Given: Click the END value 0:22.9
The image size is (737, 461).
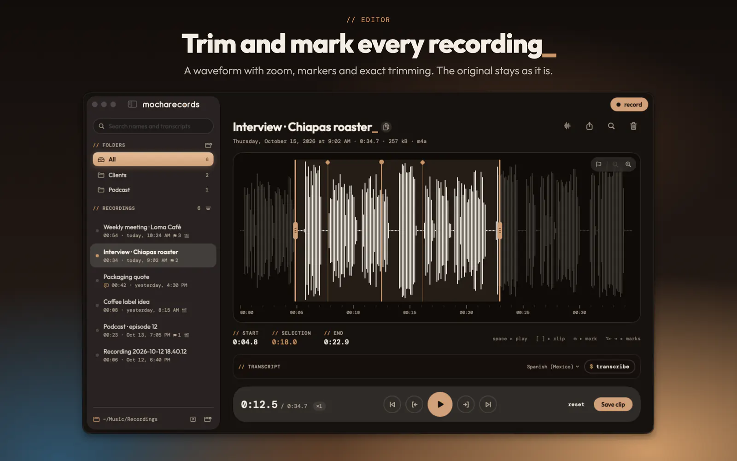Looking at the screenshot, I should pyautogui.click(x=336, y=342).
